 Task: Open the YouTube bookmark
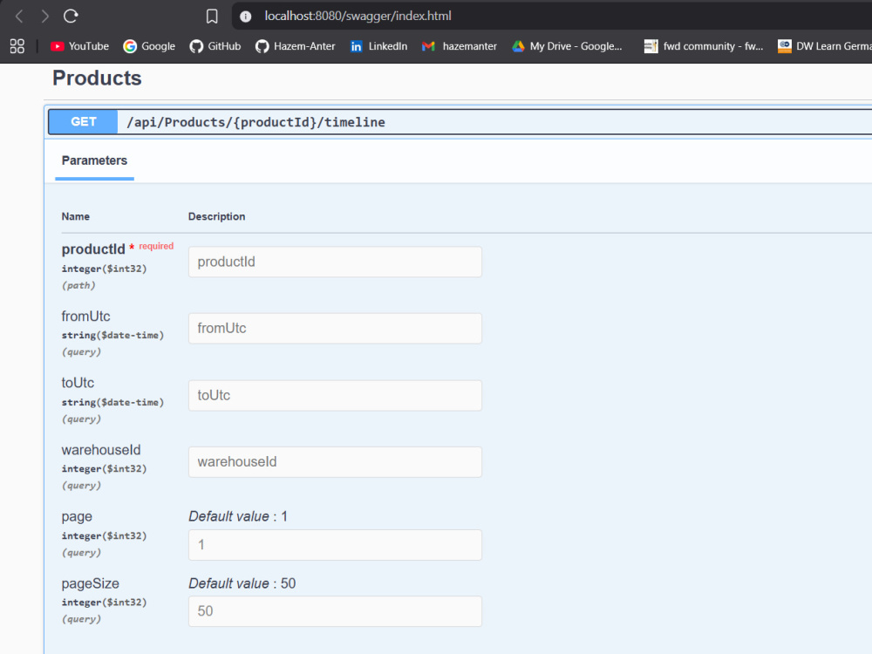pyautogui.click(x=79, y=46)
